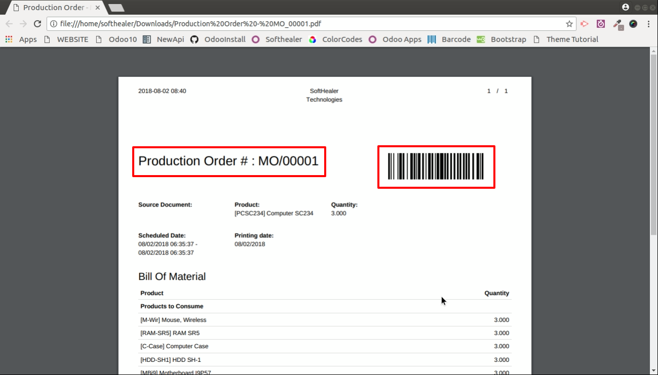Click the Production Order # : MO/00001 title
This screenshot has height=375, width=658.
pyautogui.click(x=228, y=161)
